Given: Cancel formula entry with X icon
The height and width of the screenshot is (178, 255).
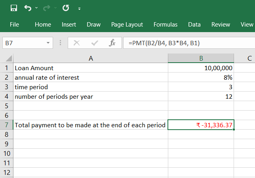Looking at the screenshot, I should [x=77, y=43].
